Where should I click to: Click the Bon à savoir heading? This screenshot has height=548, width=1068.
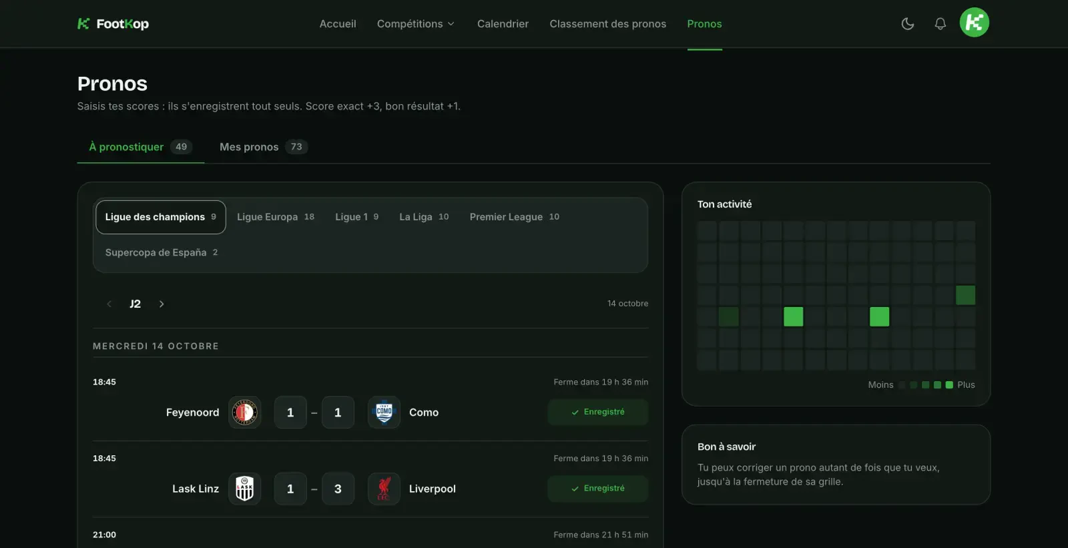(726, 447)
